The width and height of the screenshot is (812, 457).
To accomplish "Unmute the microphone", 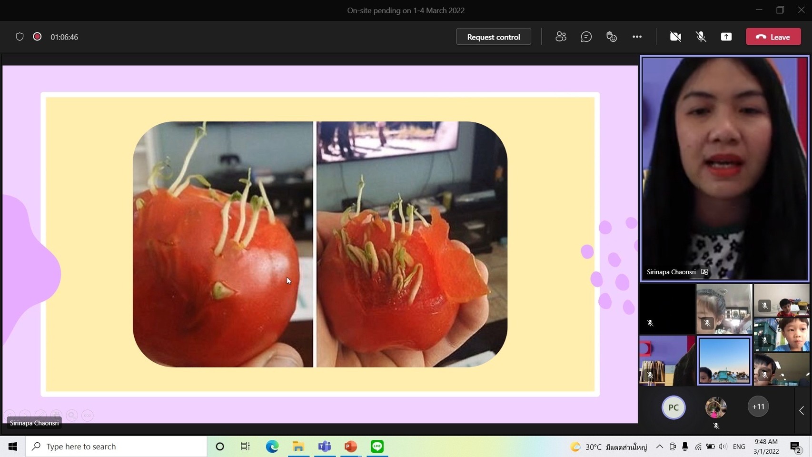I will 701,37.
